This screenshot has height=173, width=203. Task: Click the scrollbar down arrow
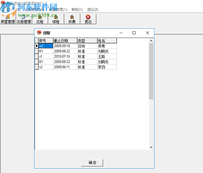(151, 147)
